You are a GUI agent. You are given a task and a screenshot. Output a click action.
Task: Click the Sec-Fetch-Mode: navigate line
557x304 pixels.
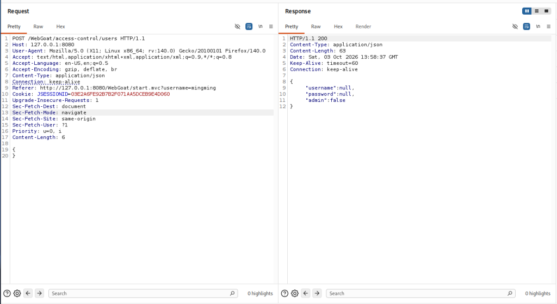49,112
